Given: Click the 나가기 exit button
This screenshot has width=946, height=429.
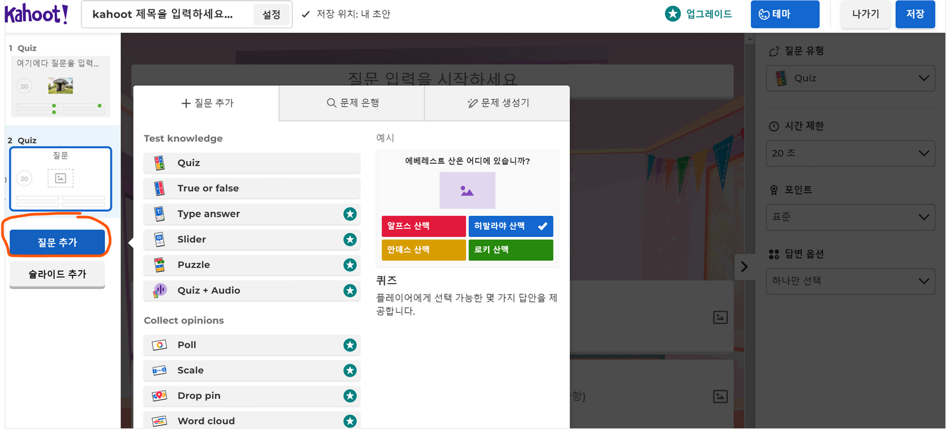Looking at the screenshot, I should pos(865,14).
